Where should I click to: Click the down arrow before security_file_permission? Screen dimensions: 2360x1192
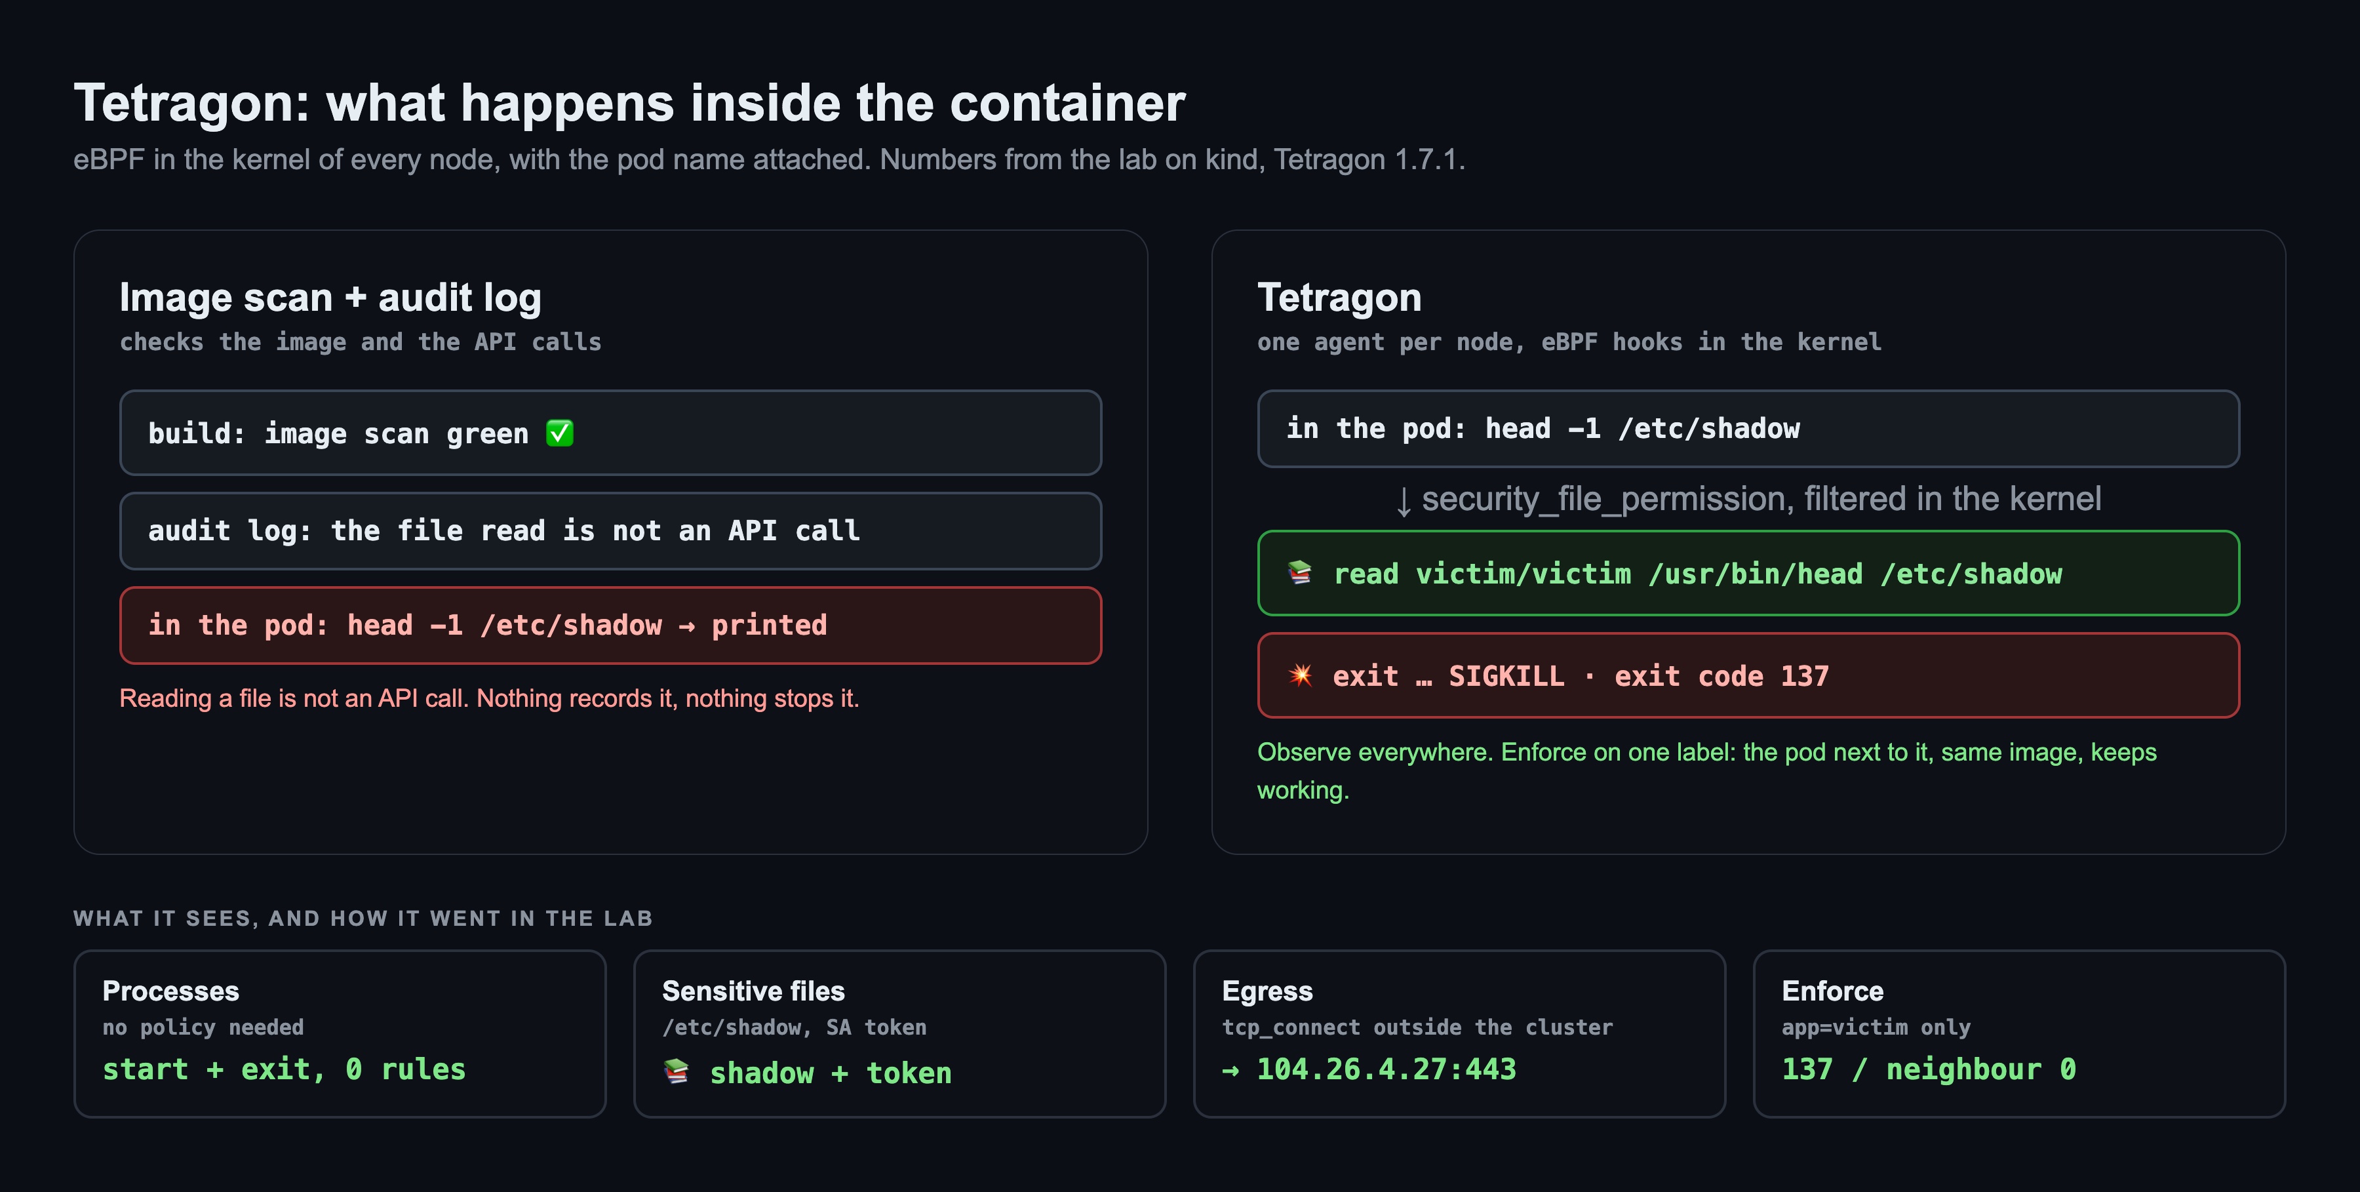click(1403, 500)
